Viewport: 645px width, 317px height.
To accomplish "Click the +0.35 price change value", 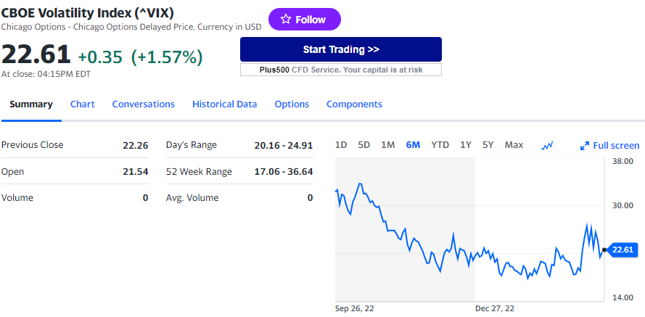I will coord(100,57).
